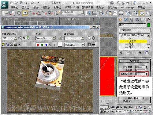Image resolution: width=153 pixels, height=115 pixels.
Task: Click the Undo arrow icon
Action: pos(26,3)
